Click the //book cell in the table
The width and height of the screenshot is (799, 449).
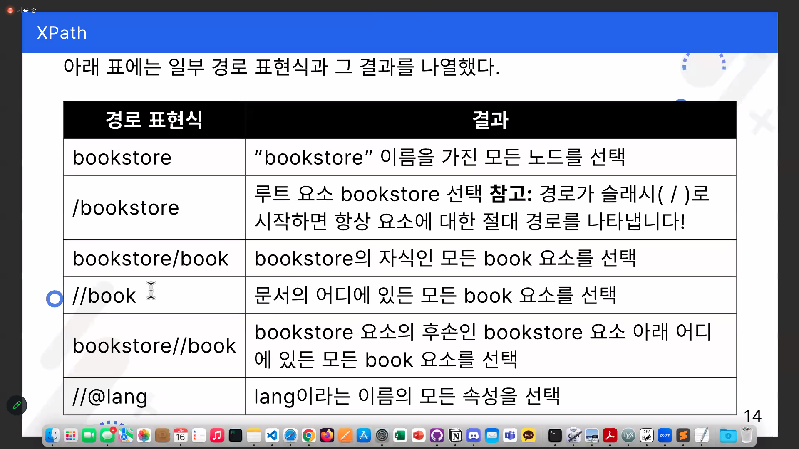click(154, 296)
